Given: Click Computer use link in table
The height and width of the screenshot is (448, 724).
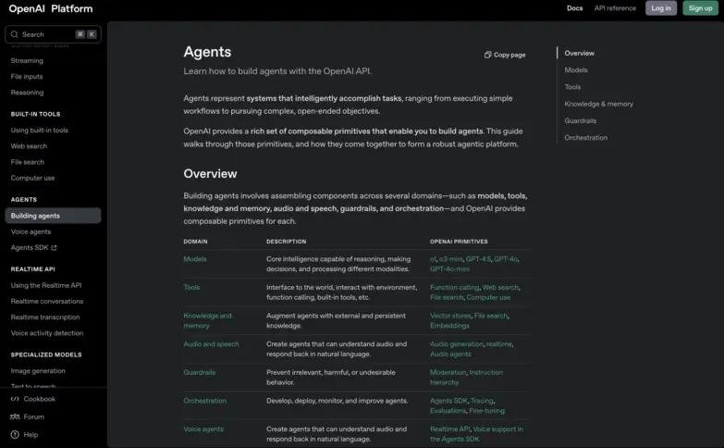Looking at the screenshot, I should click(488, 297).
